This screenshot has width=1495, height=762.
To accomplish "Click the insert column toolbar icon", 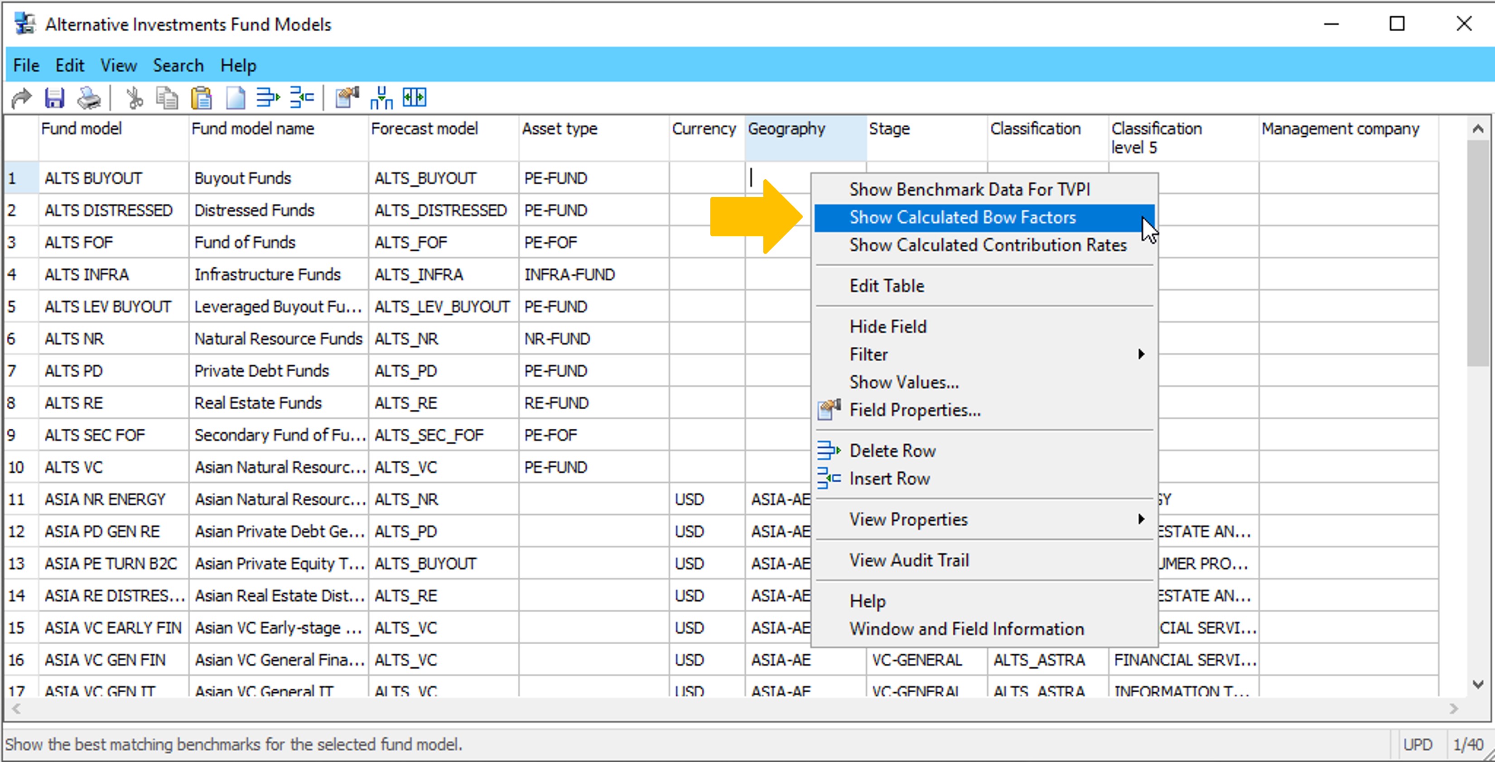I will 381,98.
